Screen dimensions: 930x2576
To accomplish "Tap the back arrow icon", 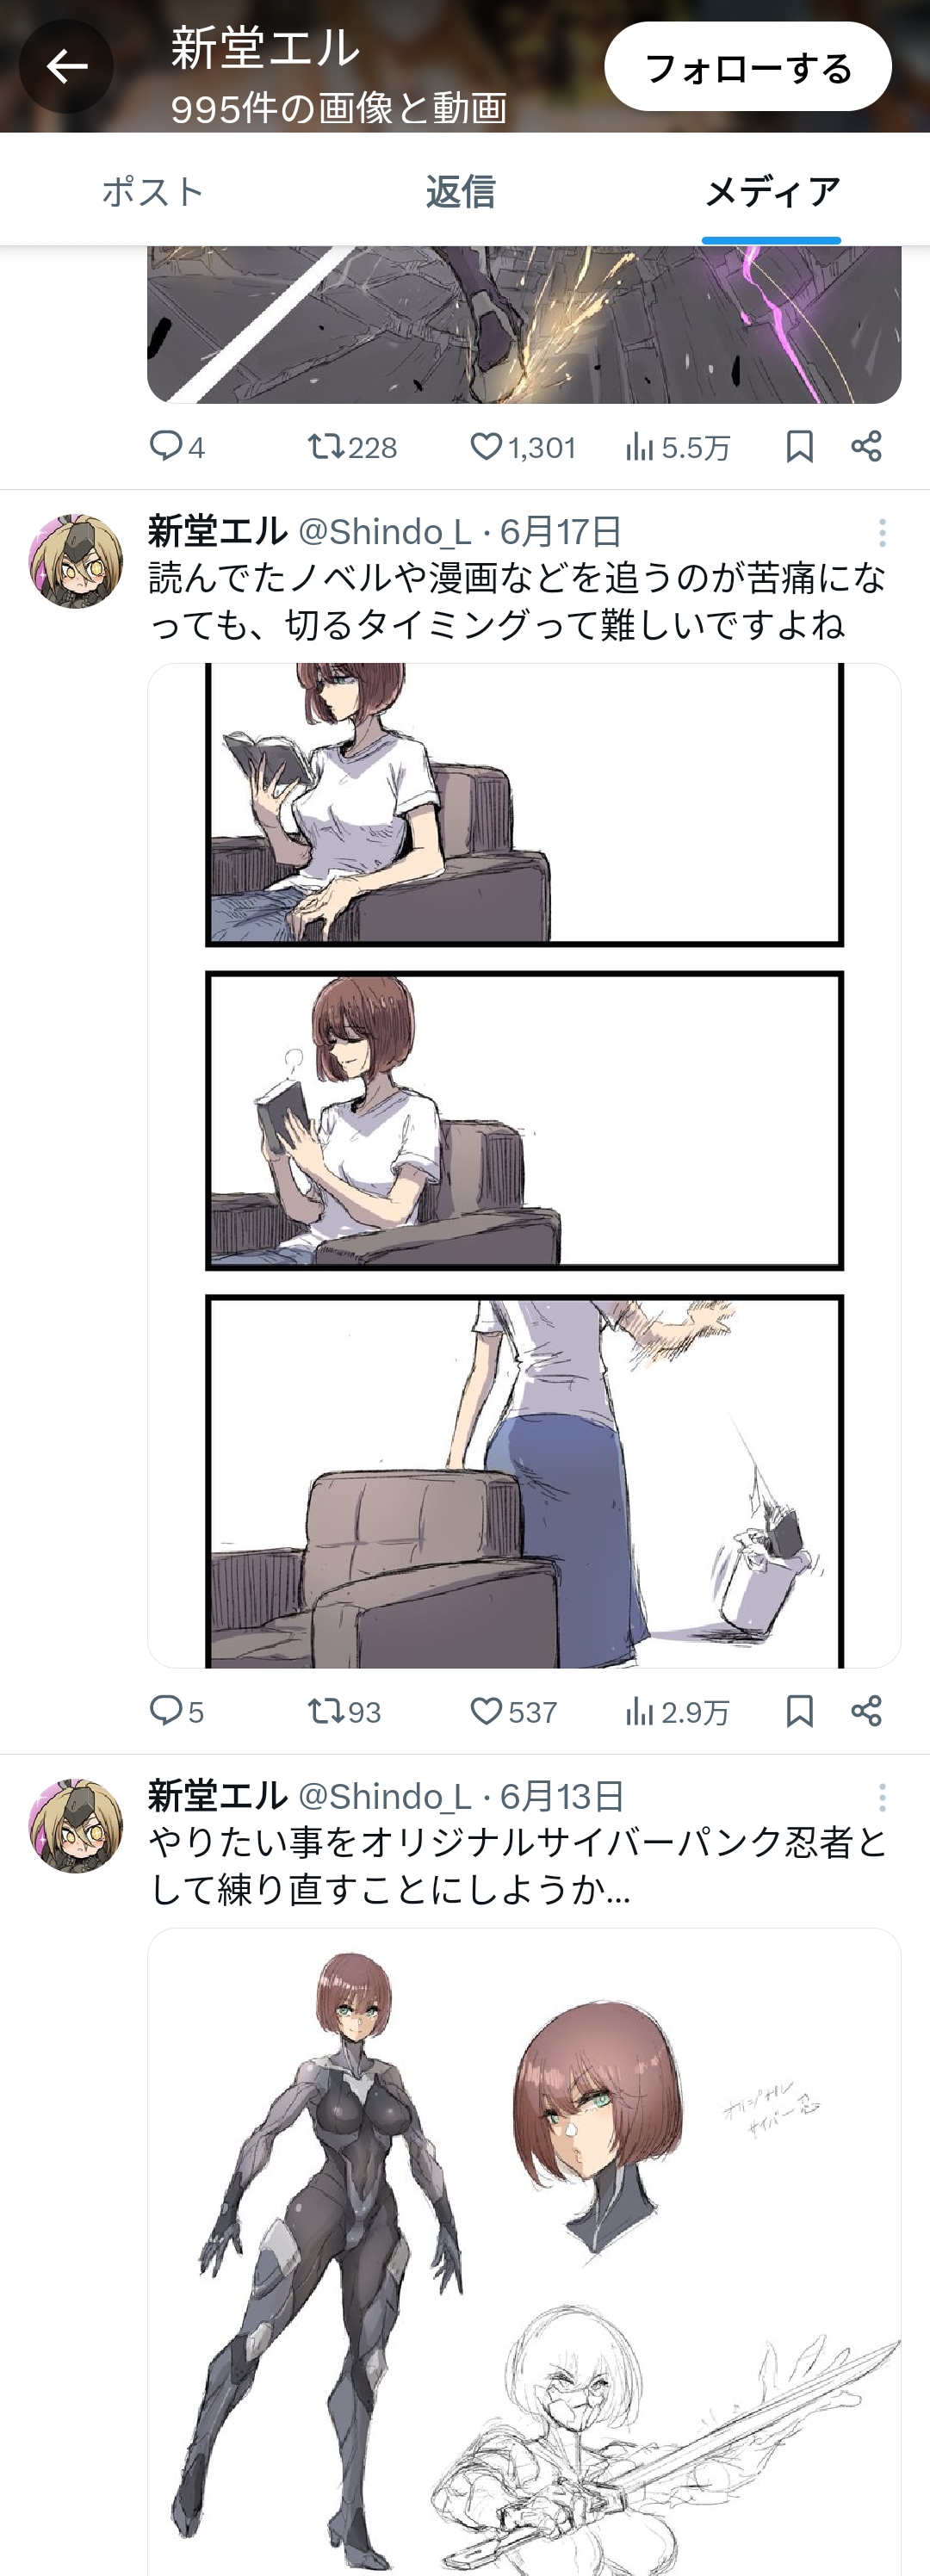I will (66, 67).
